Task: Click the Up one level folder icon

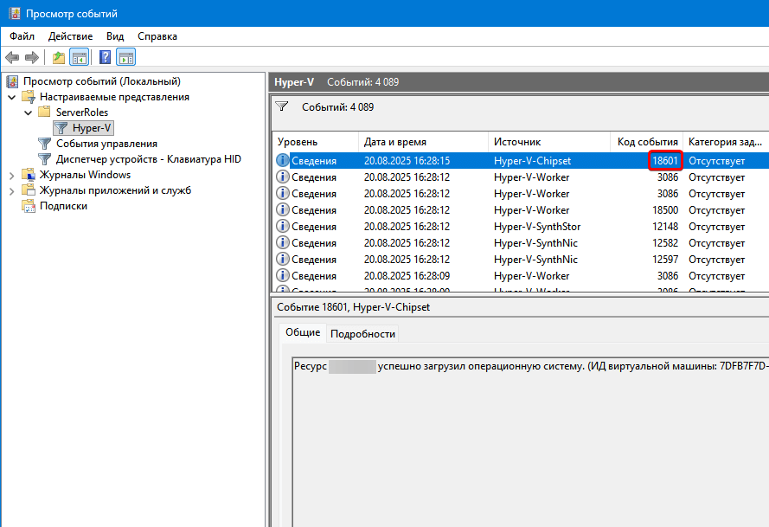Action: click(x=59, y=58)
